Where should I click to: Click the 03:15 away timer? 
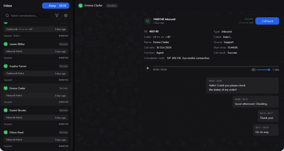coord(63,5)
